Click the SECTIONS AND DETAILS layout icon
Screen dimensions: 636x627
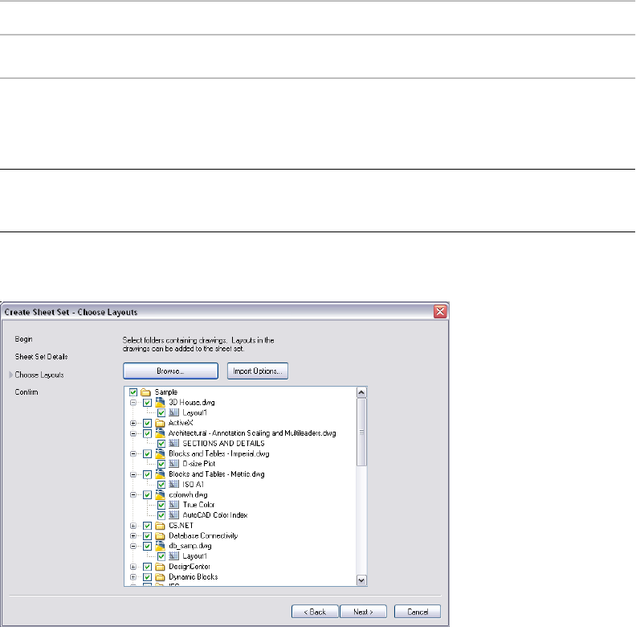173,444
